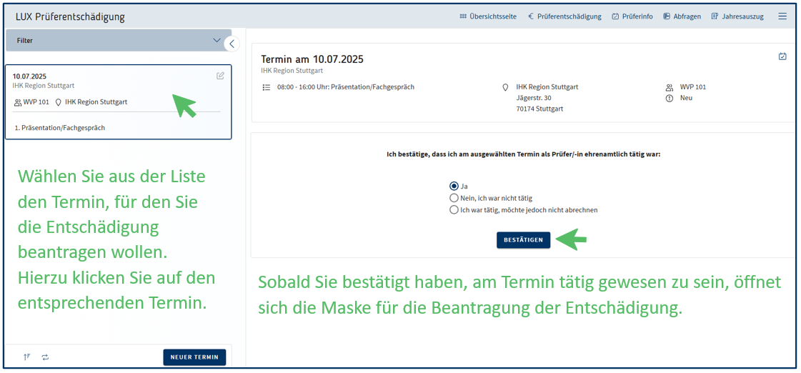The image size is (801, 373).
Task: Click the '70174 Stuttgart' text
Action: pos(540,109)
